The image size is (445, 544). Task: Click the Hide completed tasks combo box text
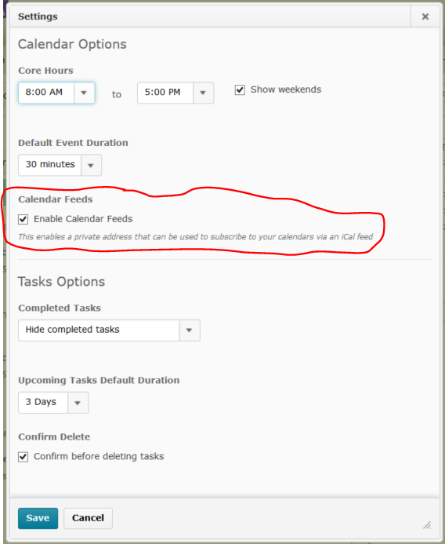(72, 330)
